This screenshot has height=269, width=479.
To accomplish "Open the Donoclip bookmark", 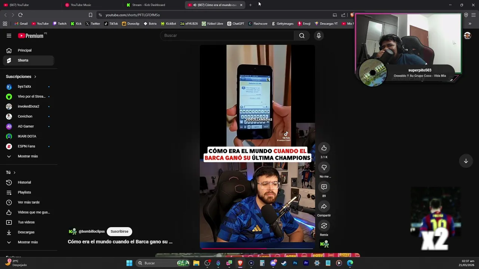I will 131,24.
